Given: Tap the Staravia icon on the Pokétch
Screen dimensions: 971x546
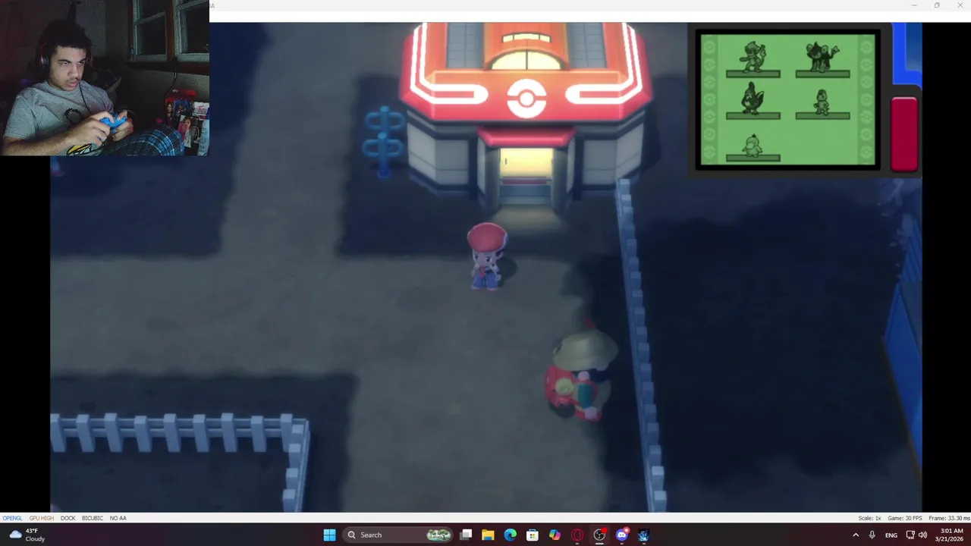Looking at the screenshot, I should 753,100.
